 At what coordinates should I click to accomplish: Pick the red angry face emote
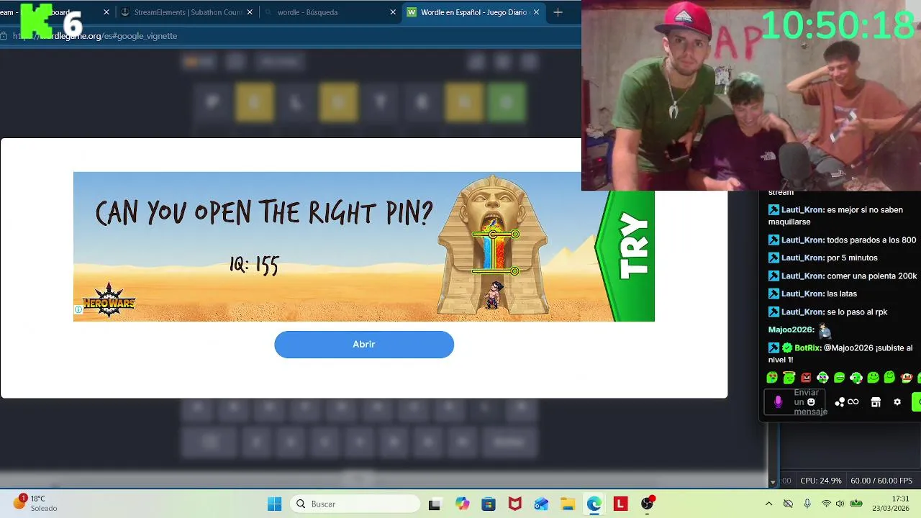pos(806,378)
